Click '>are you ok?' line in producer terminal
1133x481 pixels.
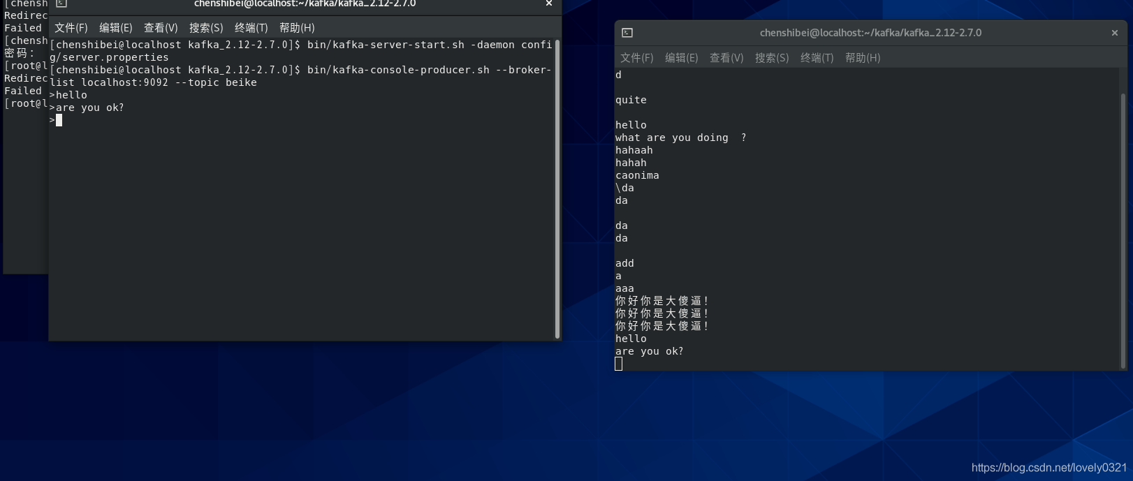87,108
